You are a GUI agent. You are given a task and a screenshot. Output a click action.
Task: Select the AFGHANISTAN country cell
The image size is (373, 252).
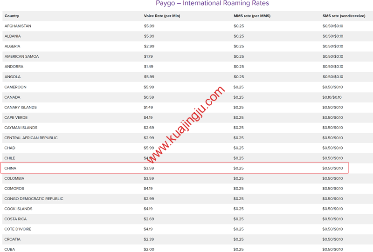click(18, 26)
